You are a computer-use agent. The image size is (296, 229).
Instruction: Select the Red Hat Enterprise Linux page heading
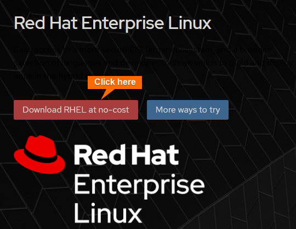pyautogui.click(x=113, y=24)
